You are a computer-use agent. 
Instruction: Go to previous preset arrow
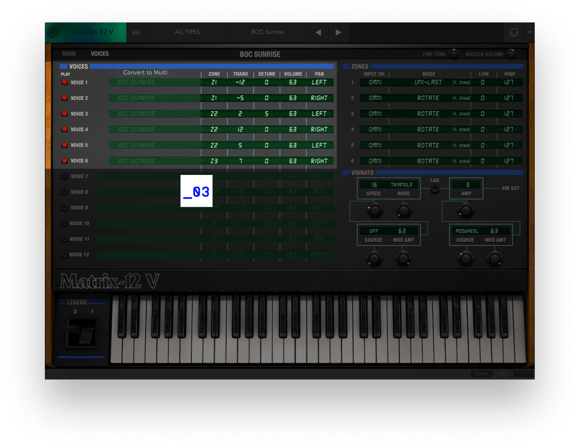click(x=318, y=33)
